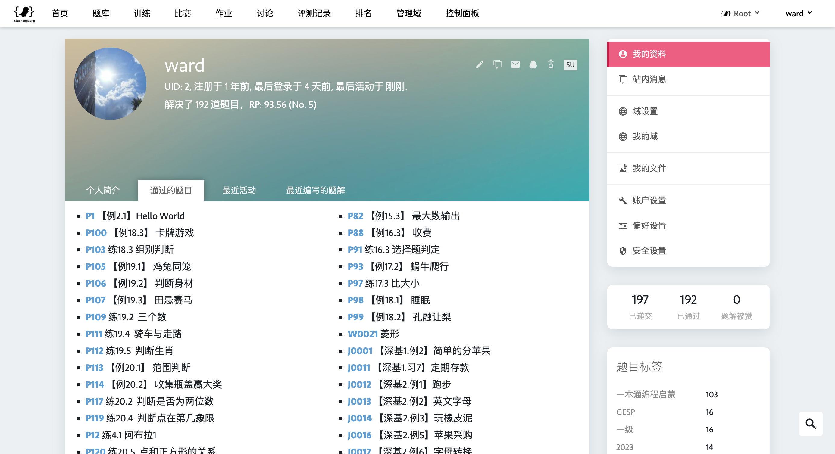The height and width of the screenshot is (454, 835).
Task: Click the xiaokonglong site logo
Action: [24, 13]
